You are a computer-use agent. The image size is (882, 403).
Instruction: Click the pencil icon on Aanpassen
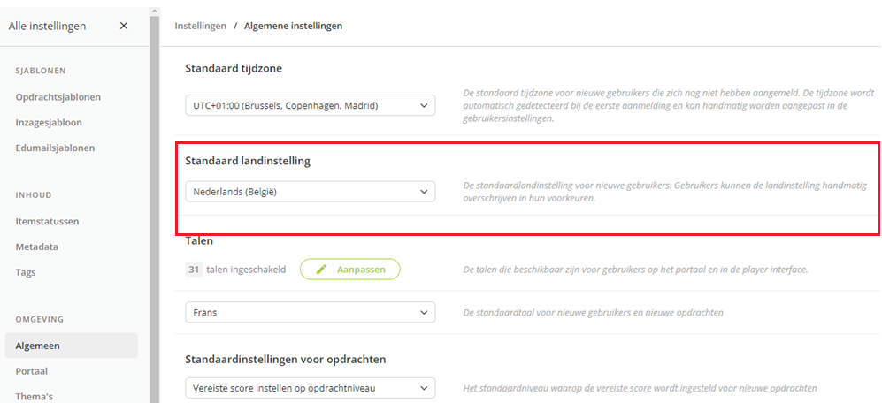(321, 270)
